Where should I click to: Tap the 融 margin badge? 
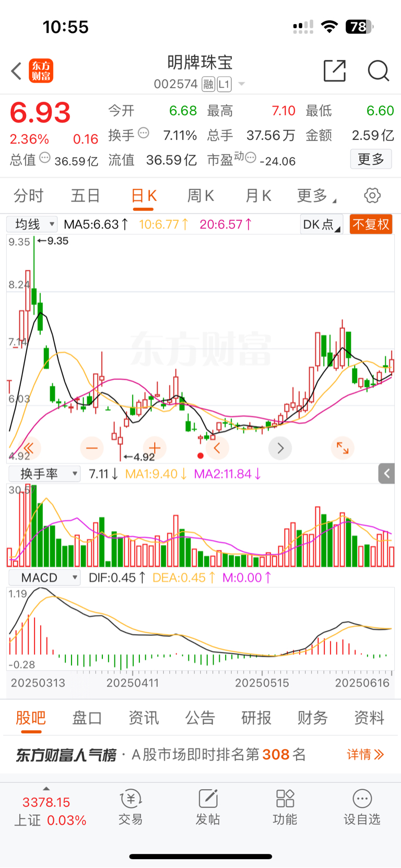[208, 84]
